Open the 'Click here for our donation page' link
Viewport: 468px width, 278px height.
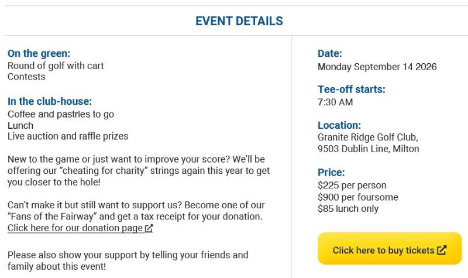click(x=80, y=228)
